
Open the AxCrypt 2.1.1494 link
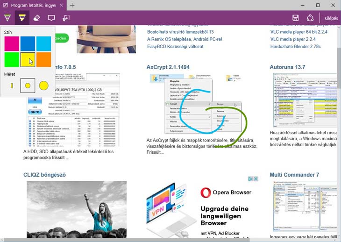[x=168, y=67]
